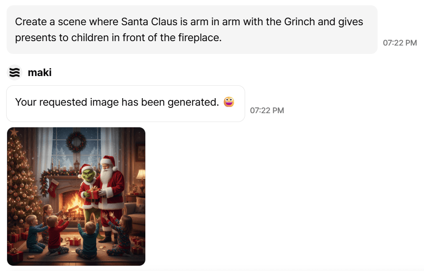Image resolution: width=424 pixels, height=271 pixels.
Task: Click the grinning emoji in maki's reply
Action: pyautogui.click(x=229, y=102)
